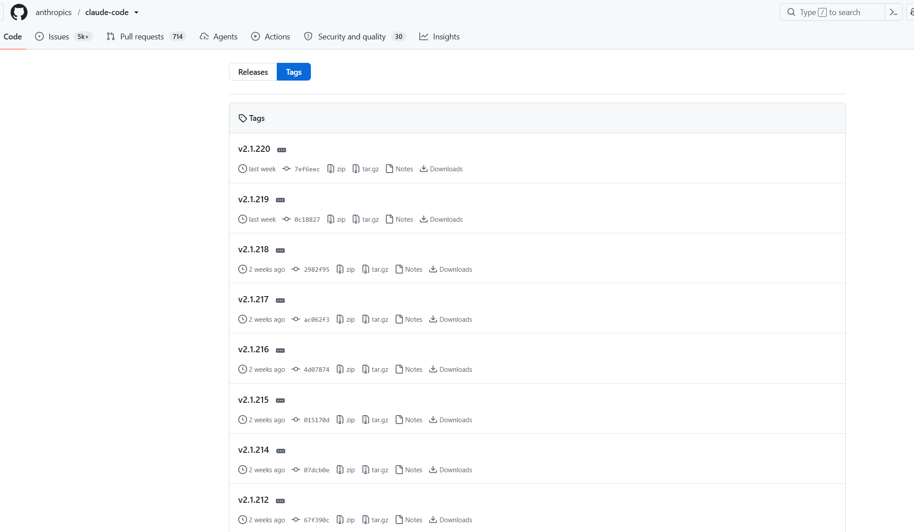The image size is (914, 532).
Task: Open the Issues tab
Action: point(64,37)
